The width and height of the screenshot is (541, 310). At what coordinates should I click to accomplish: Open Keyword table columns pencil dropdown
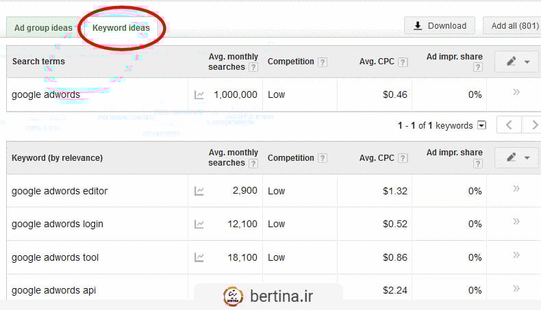(517, 157)
